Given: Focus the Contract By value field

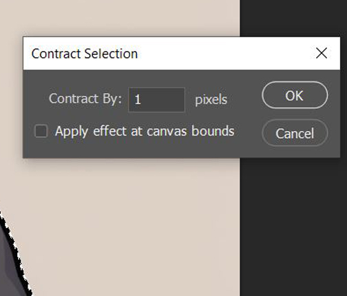Looking at the screenshot, I should point(157,100).
